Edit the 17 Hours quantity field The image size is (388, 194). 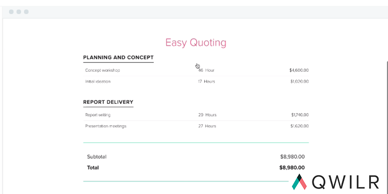pyautogui.click(x=206, y=81)
